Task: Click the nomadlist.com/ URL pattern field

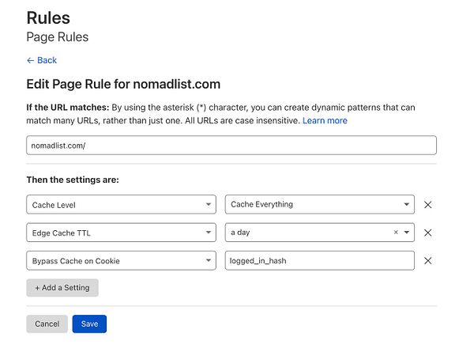Action: click(x=231, y=146)
